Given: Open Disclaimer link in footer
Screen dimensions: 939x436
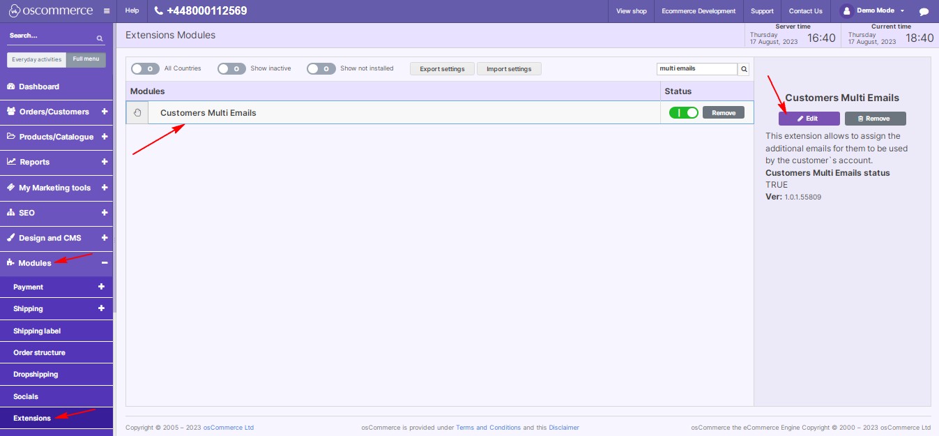Looking at the screenshot, I should tap(564, 428).
